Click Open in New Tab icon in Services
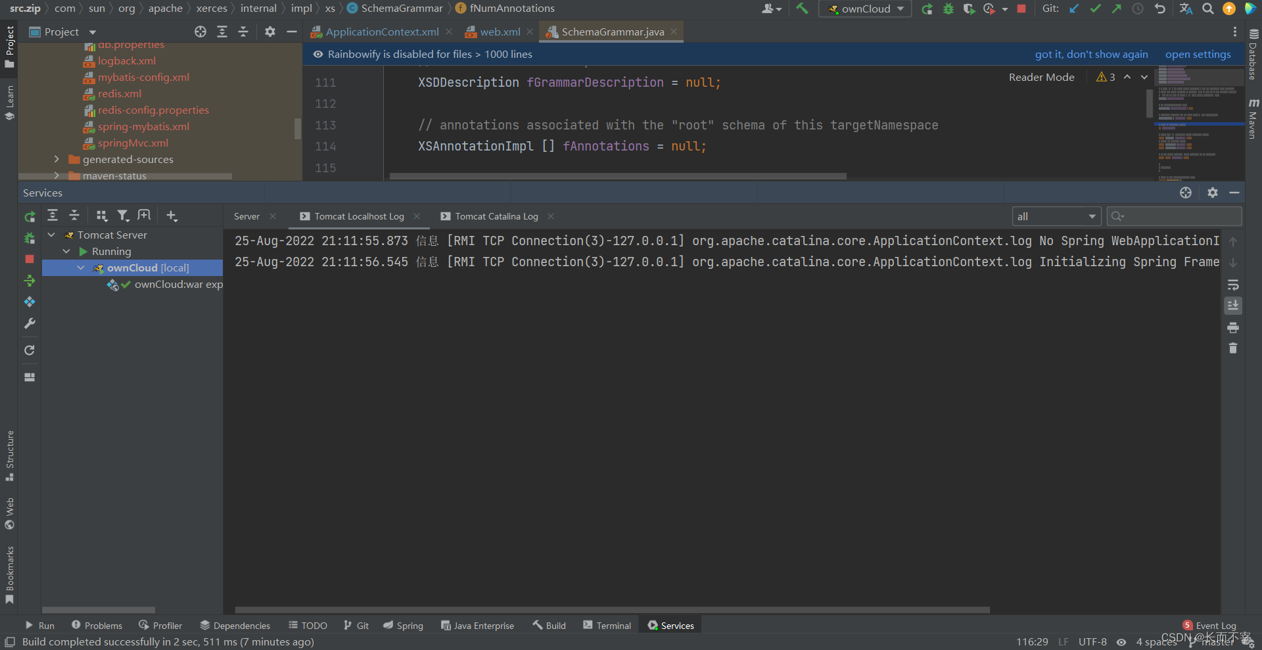This screenshot has width=1262, height=650. 144,215
